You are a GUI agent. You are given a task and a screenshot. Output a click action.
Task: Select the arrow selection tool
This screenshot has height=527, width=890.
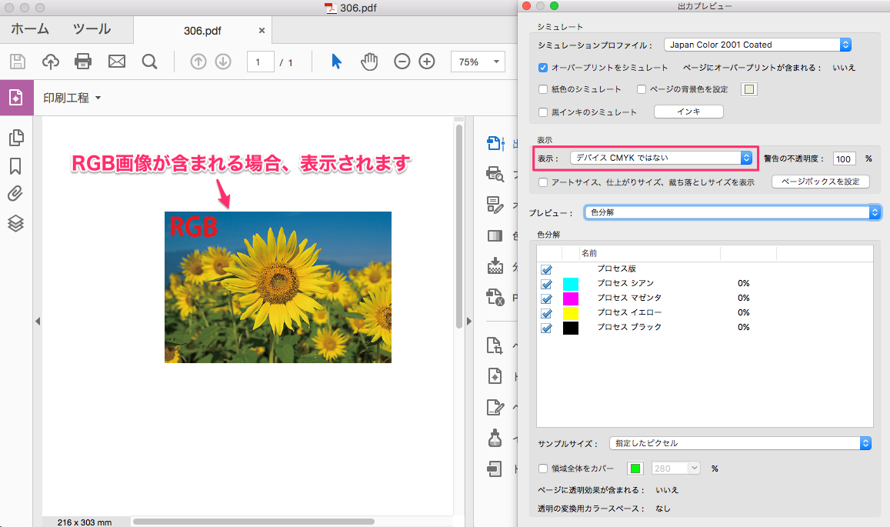click(x=337, y=62)
